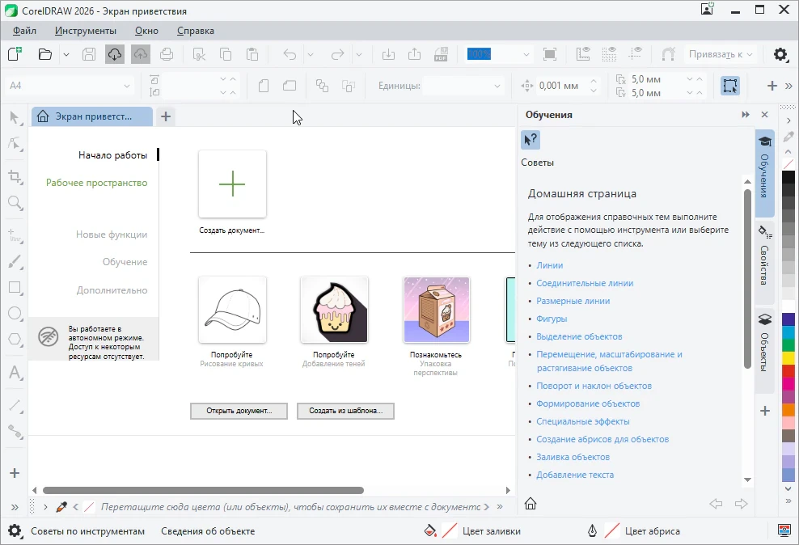Image resolution: width=799 pixels, height=545 pixels.
Task: Open Options gear in top toolbar
Action: pyautogui.click(x=780, y=54)
